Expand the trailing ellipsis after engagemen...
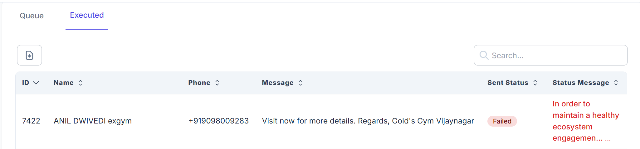 pyautogui.click(x=608, y=139)
